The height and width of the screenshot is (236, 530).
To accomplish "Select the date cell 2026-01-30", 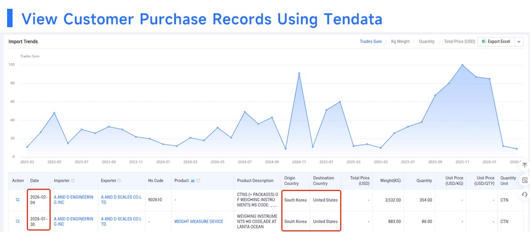I will pyautogui.click(x=39, y=221).
